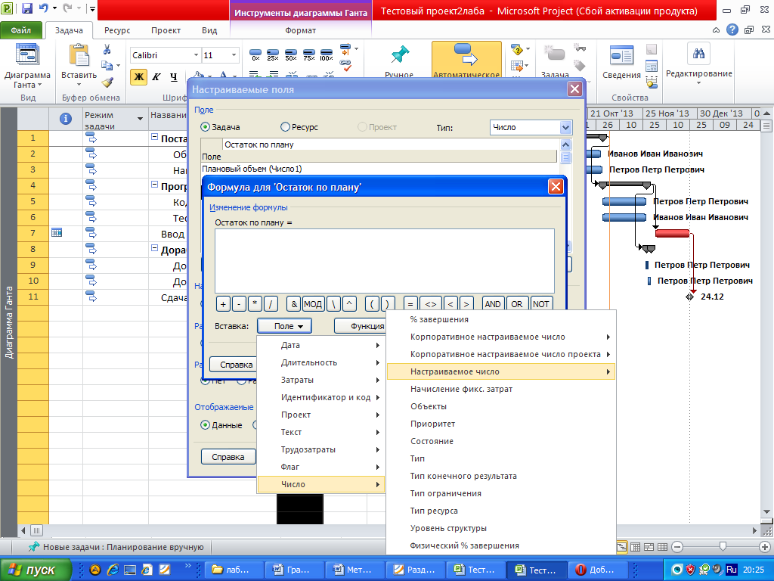This screenshot has height=581, width=774.
Task: Click Справка button in the Настраиваемые поля dialog
Action: pos(228,456)
